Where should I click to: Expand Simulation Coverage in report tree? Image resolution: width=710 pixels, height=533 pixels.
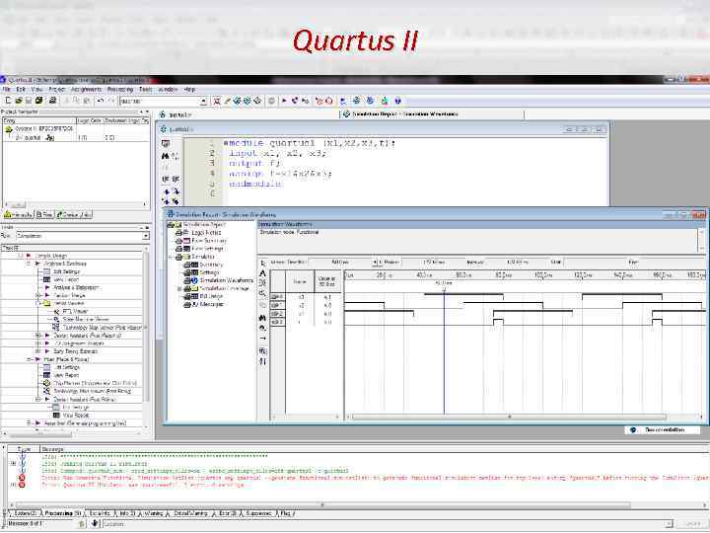(179, 288)
